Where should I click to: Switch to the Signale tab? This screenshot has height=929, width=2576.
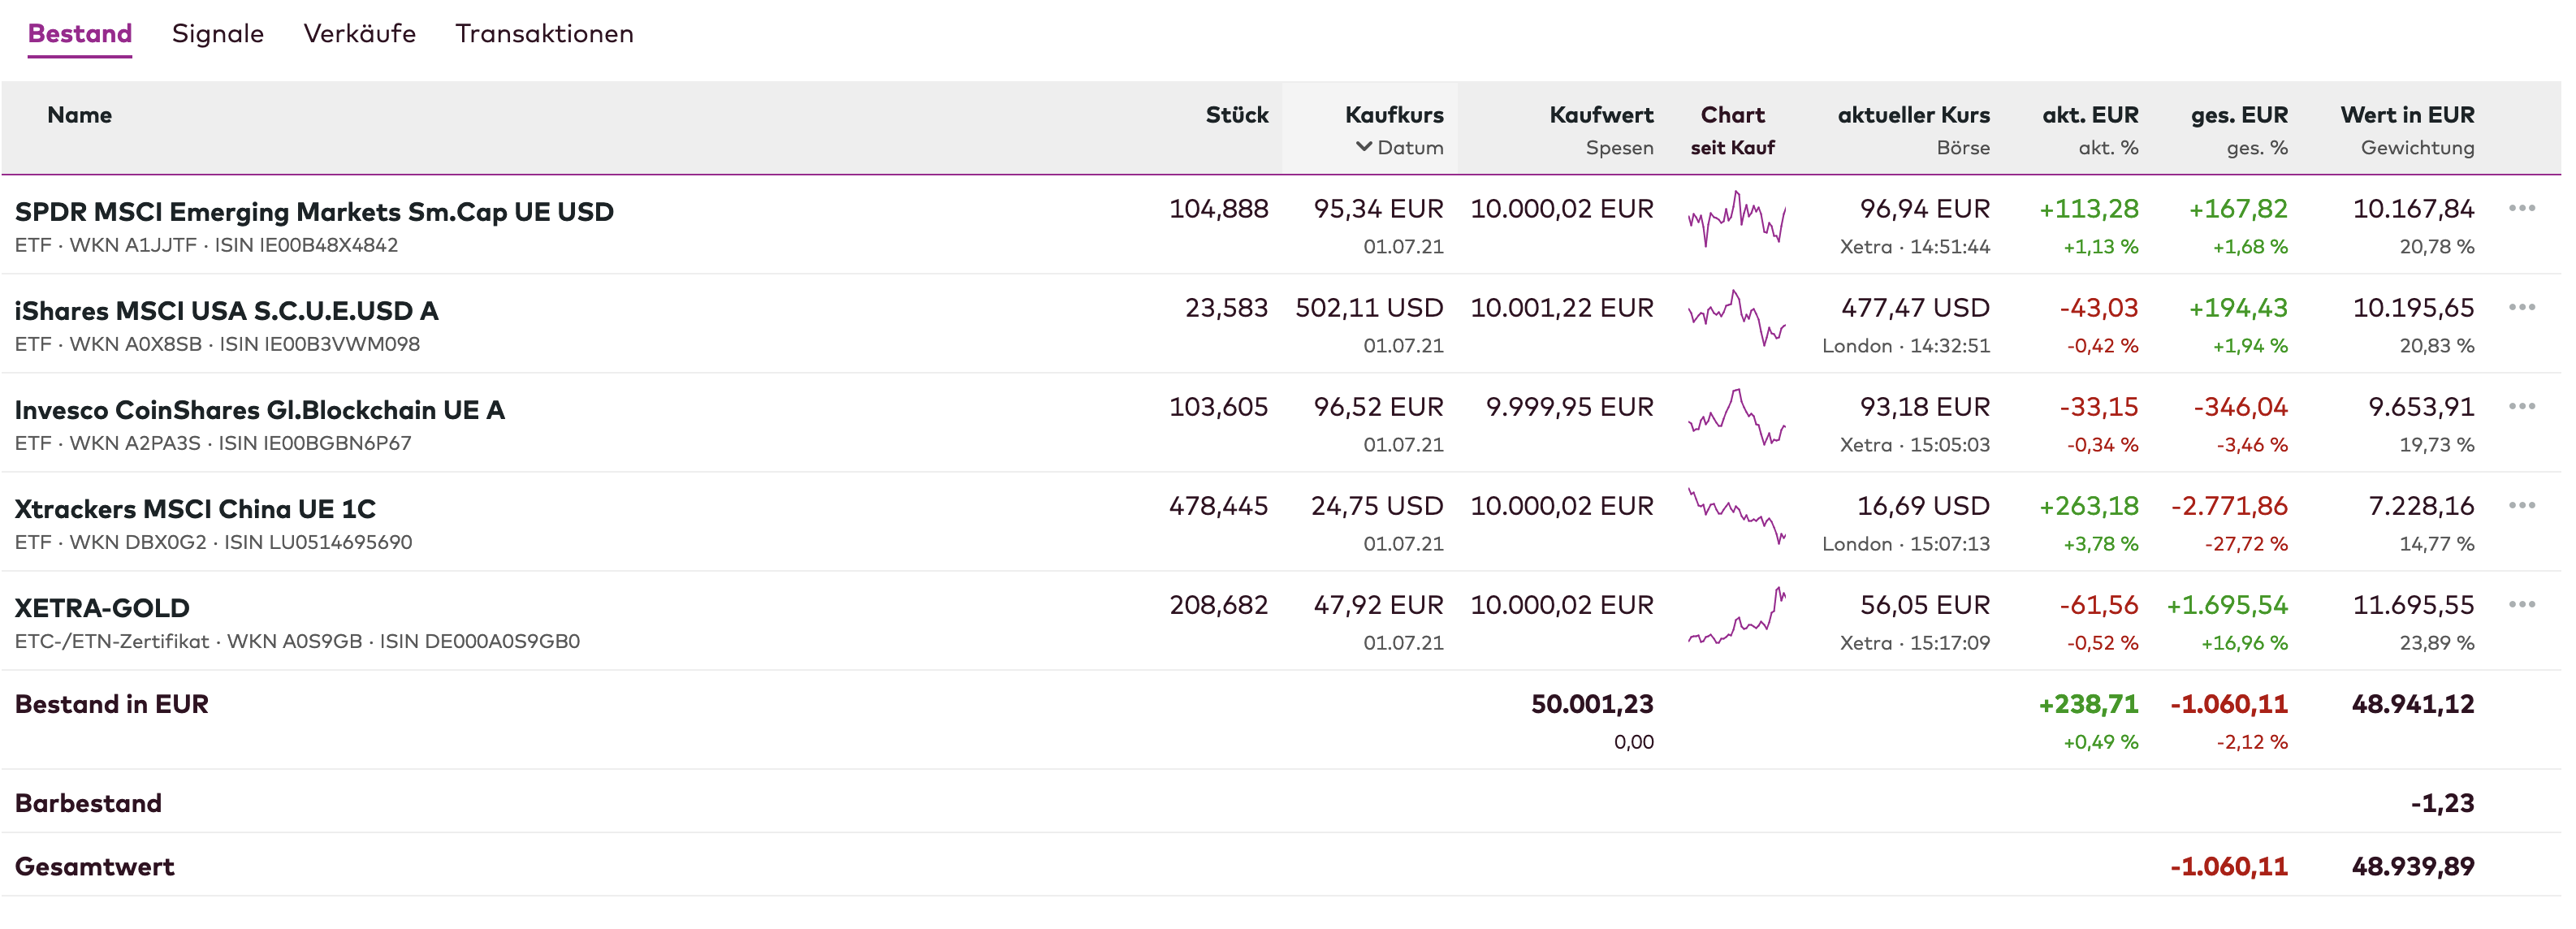coord(217,34)
